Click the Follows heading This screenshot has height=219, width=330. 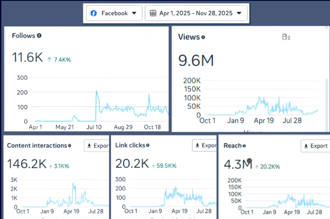coord(23,36)
